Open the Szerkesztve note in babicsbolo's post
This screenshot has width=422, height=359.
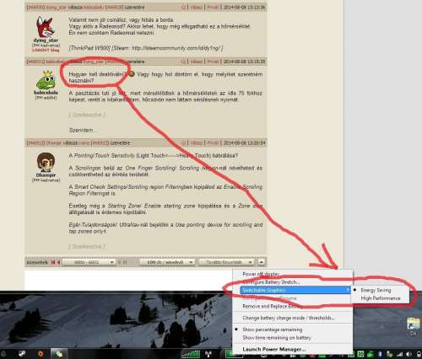(87, 115)
